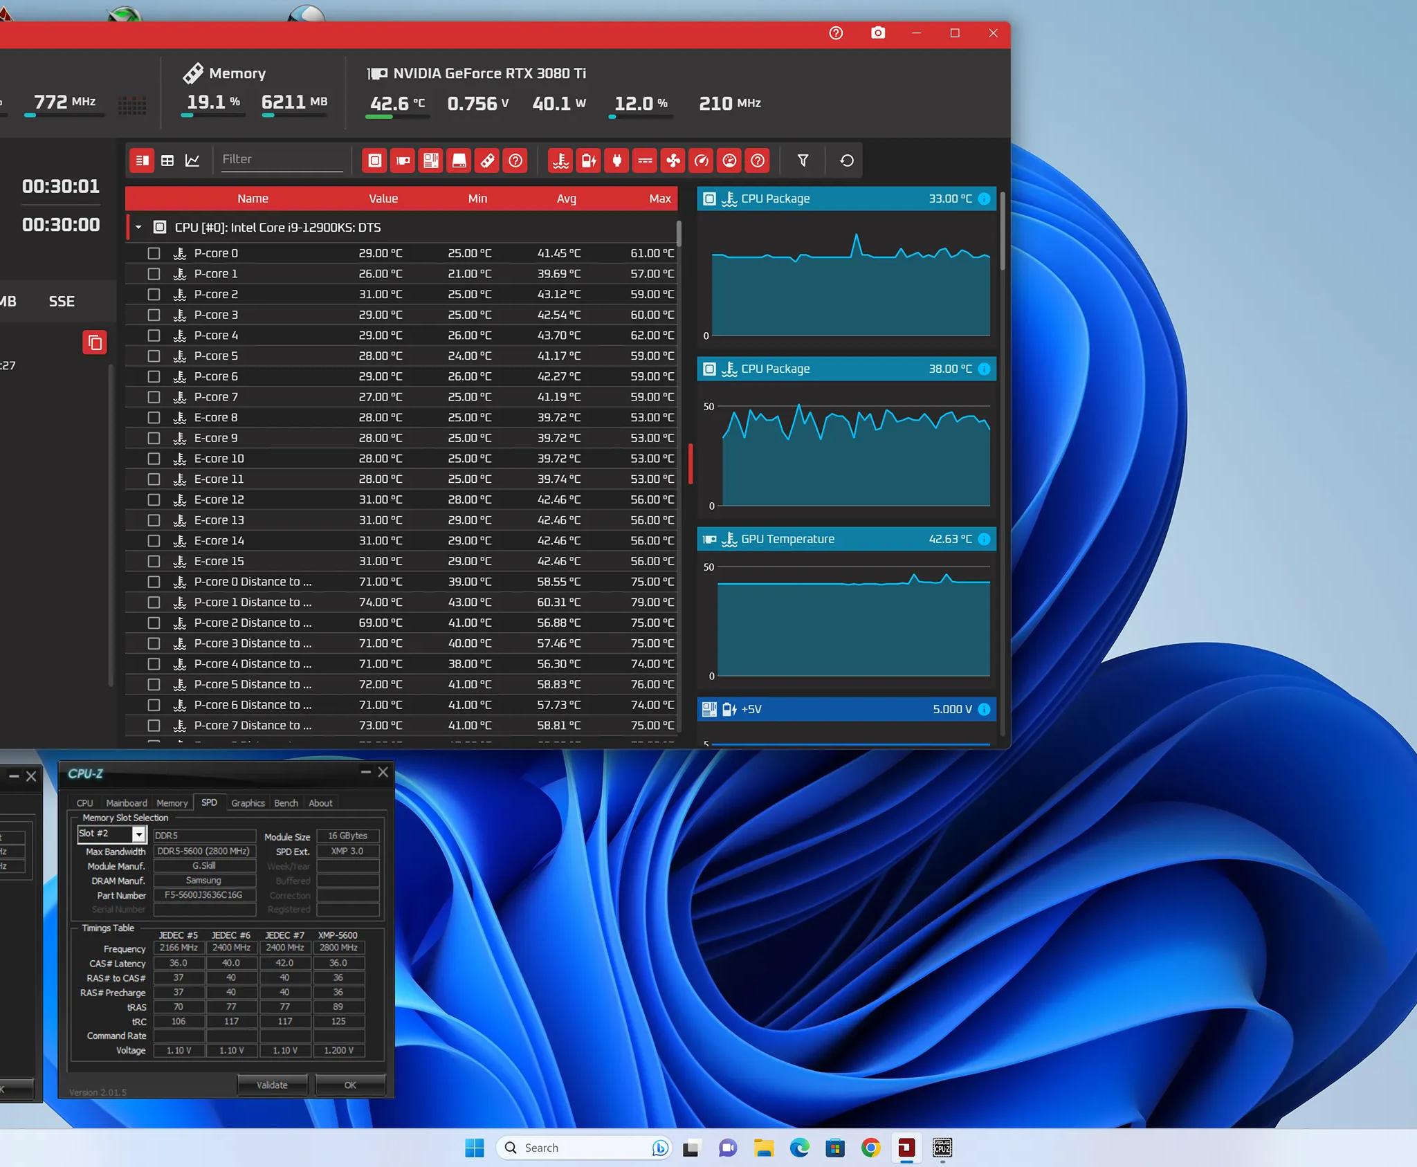Click the OK button in CPU-Z
Image resolution: width=1417 pixels, height=1167 pixels.
click(x=350, y=1085)
